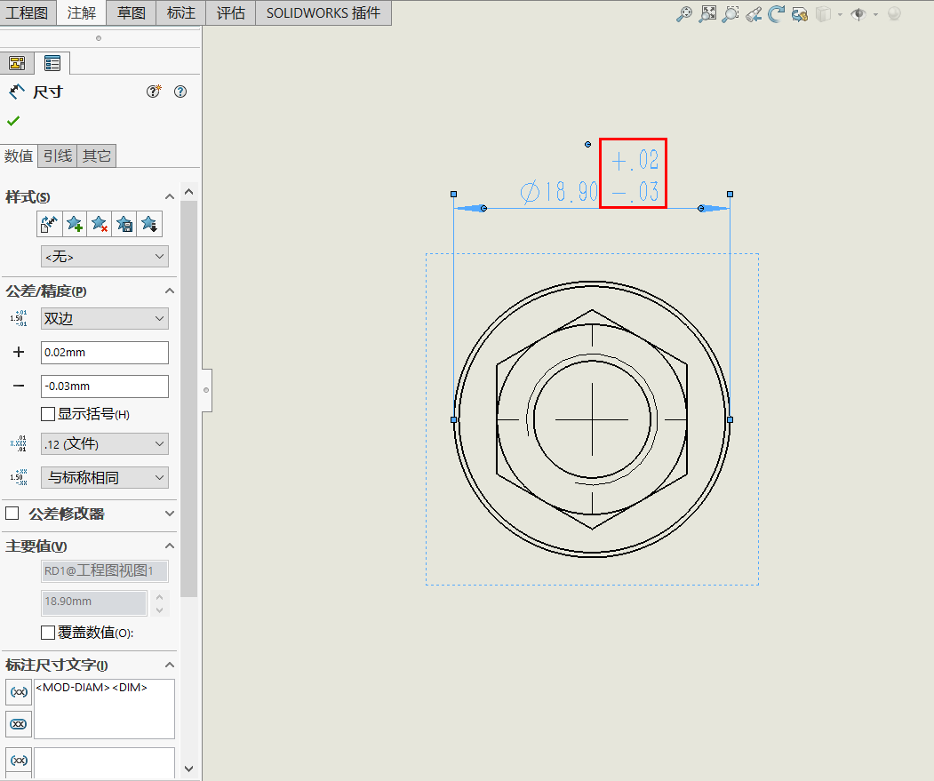Click tolerance precision icon beside 与标称相同
The height and width of the screenshot is (781, 934).
[x=19, y=477]
